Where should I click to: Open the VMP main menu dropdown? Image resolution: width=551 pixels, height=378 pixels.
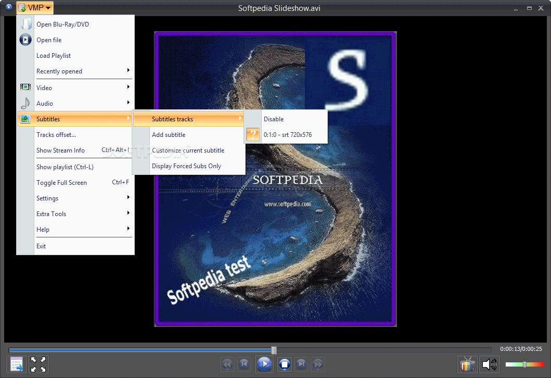tap(35, 8)
